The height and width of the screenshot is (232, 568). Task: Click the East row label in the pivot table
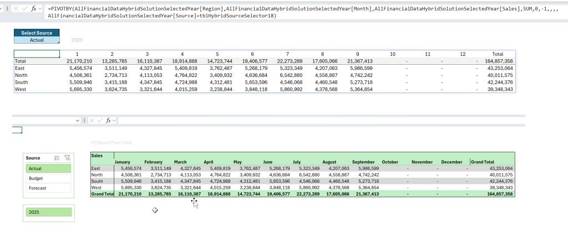click(95, 168)
